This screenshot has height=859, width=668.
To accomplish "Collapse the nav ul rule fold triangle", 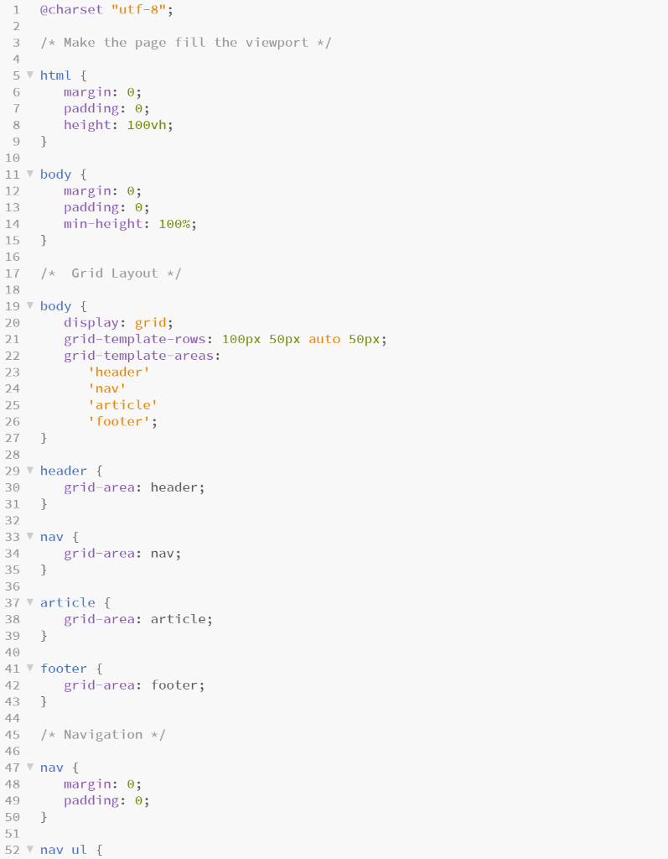I will click(x=30, y=849).
